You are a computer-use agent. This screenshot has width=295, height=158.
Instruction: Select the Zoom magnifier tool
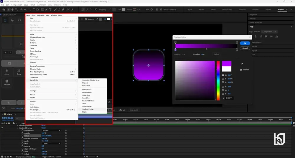click(x=16, y=9)
